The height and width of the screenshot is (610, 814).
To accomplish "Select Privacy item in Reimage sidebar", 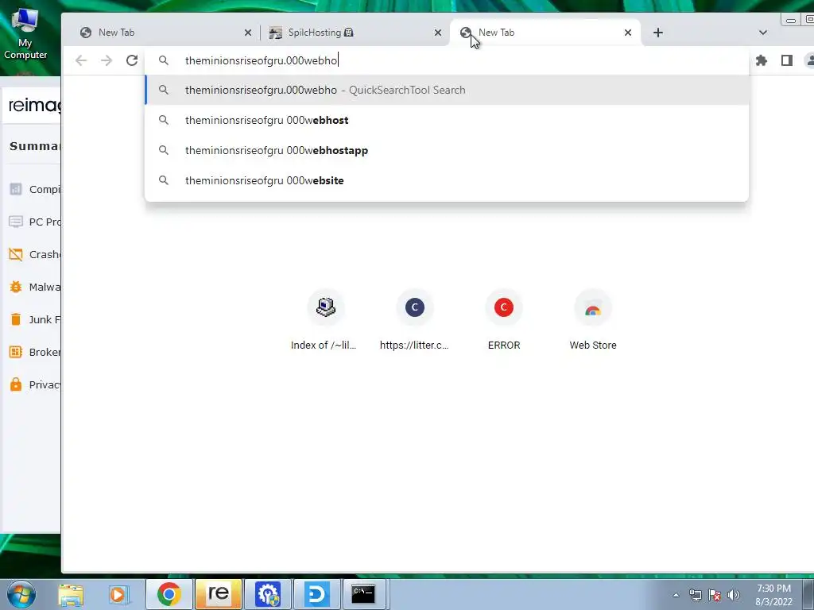I will (x=34, y=385).
